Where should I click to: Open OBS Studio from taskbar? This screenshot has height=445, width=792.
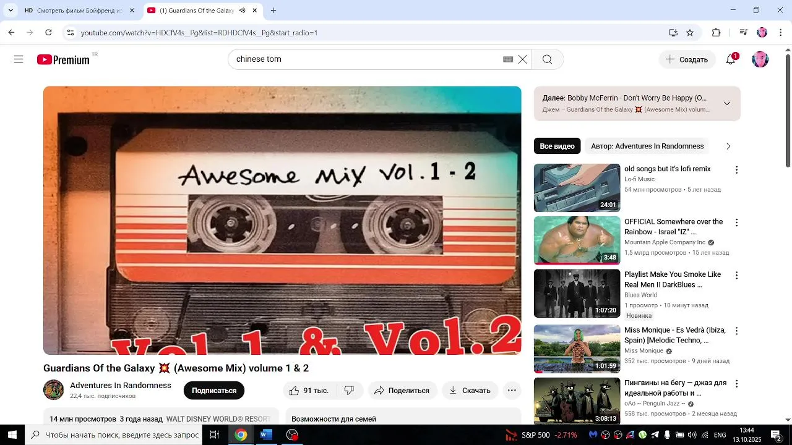point(292,435)
